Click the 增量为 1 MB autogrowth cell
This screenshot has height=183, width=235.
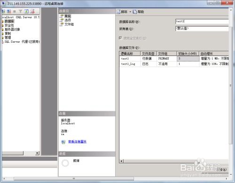(x=214, y=59)
